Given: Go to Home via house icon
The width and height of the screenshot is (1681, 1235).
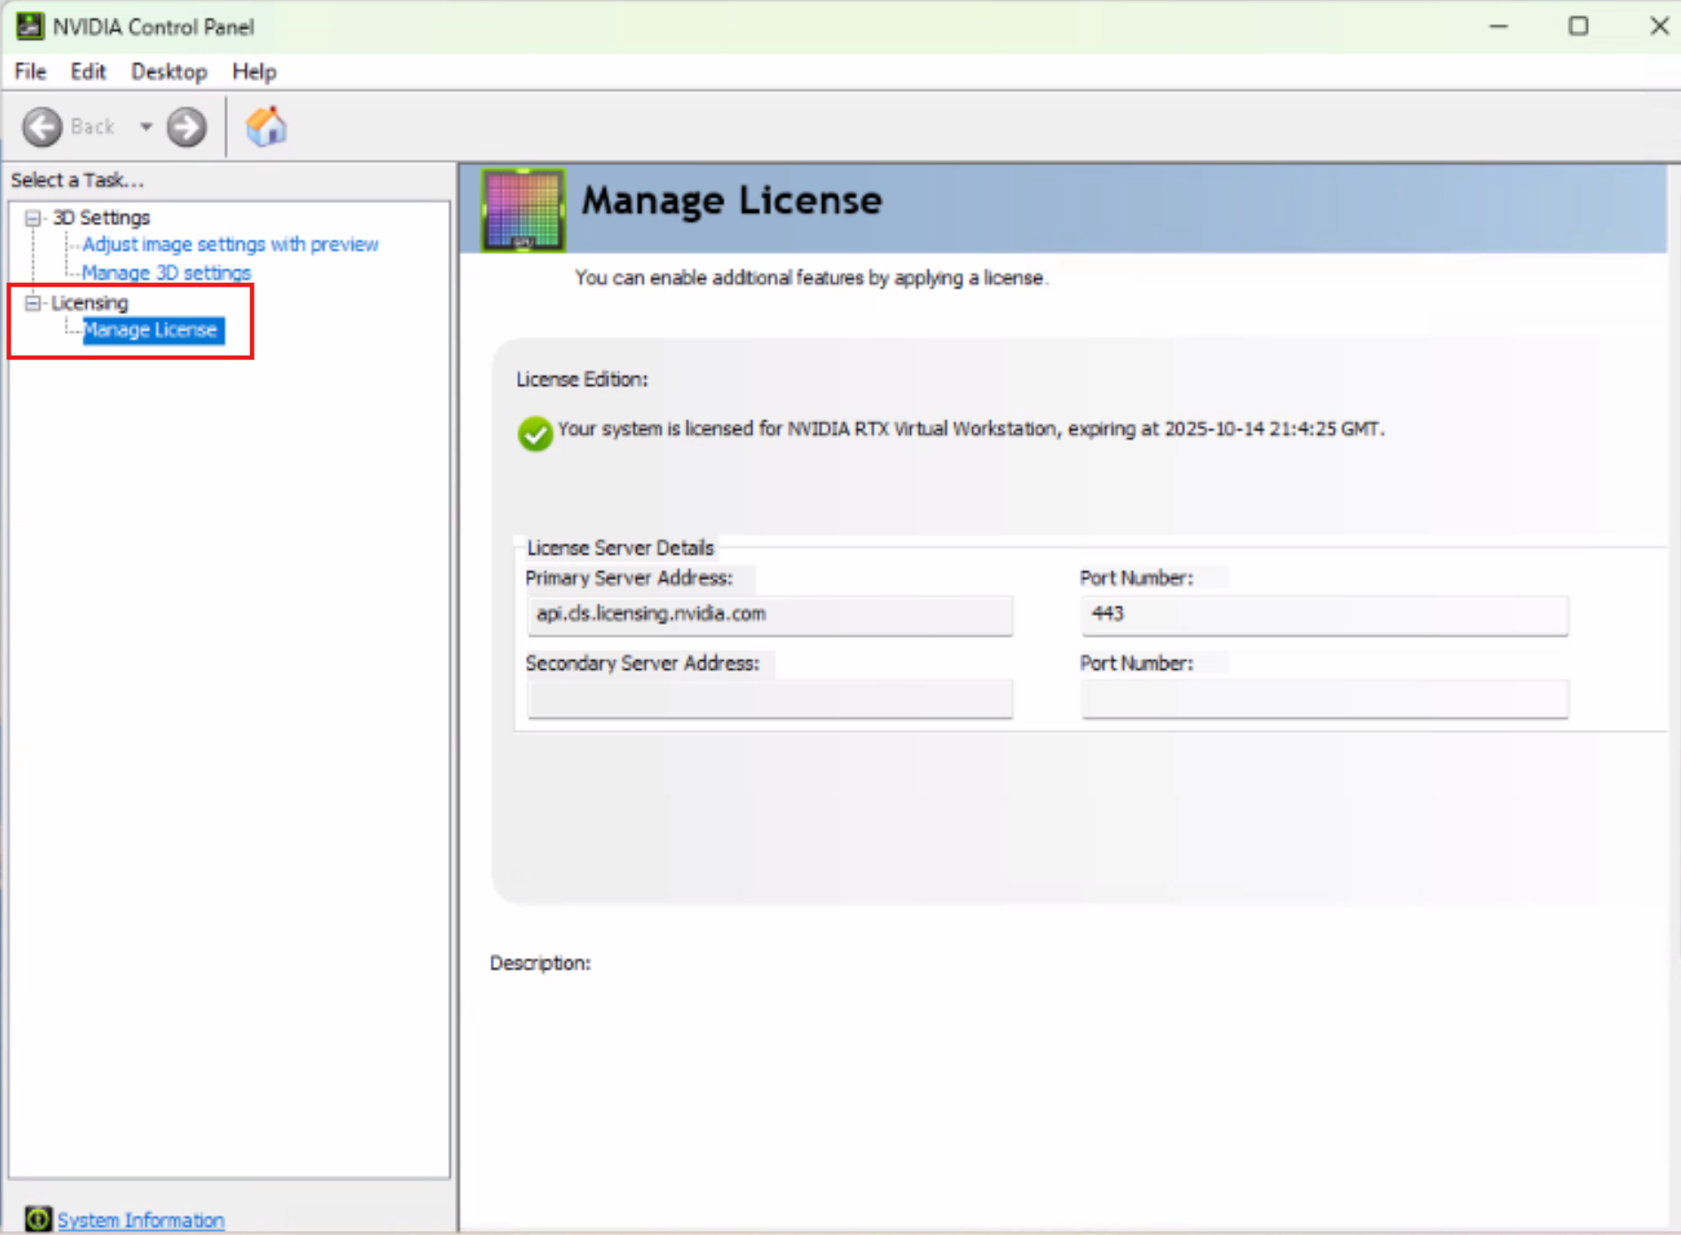Looking at the screenshot, I should (x=266, y=127).
